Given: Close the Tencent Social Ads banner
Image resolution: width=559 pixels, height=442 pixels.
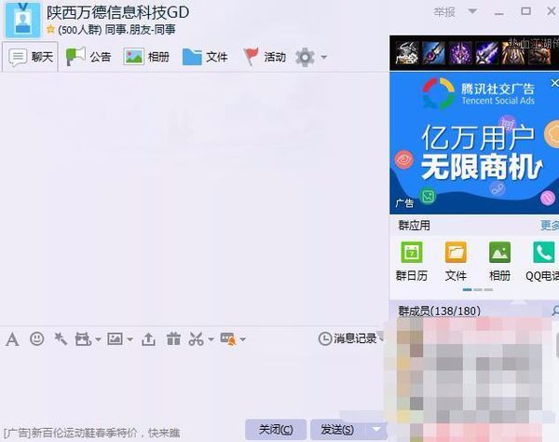Looking at the screenshot, I should (x=554, y=83).
